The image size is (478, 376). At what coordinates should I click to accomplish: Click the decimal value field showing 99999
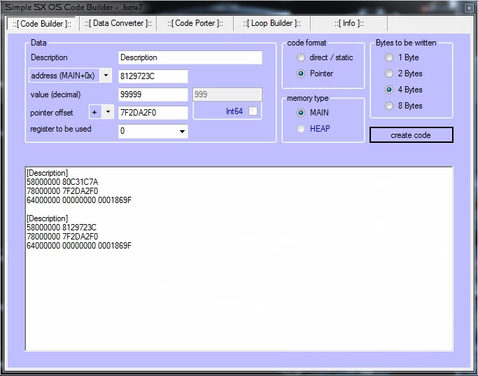coord(153,95)
